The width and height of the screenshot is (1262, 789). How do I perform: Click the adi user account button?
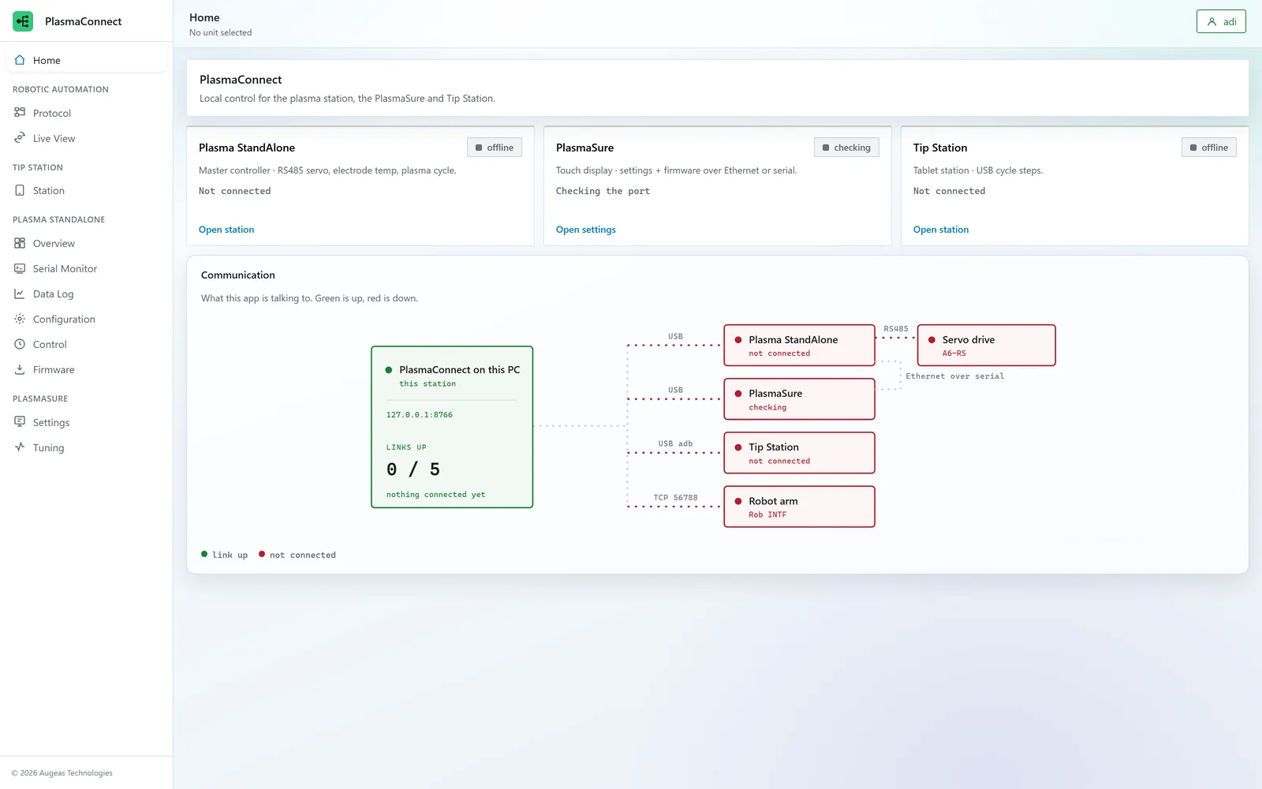pos(1221,21)
